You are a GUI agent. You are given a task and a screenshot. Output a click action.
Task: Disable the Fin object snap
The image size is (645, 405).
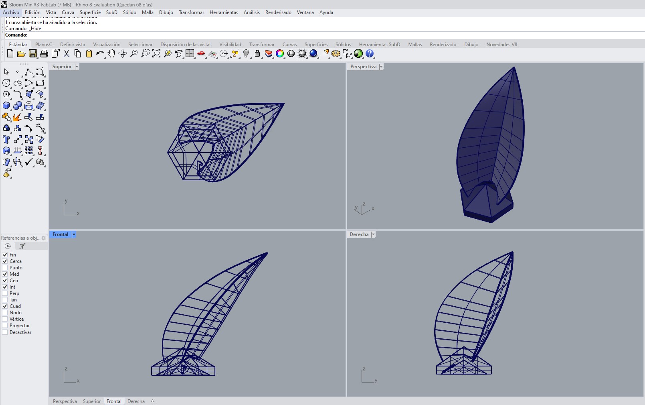pos(4,254)
